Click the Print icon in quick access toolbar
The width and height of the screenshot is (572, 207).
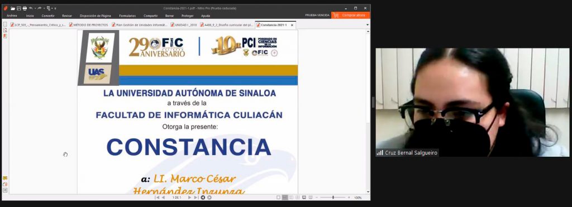pos(25,8)
